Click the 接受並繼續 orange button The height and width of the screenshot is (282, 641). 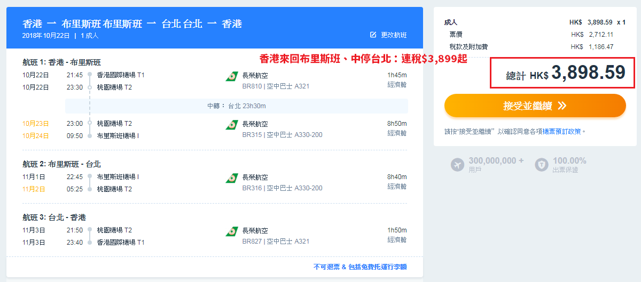coord(535,106)
